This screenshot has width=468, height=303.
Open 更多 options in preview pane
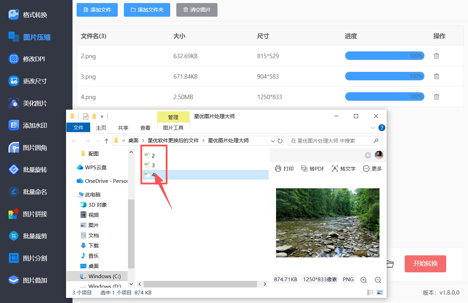click(372, 169)
